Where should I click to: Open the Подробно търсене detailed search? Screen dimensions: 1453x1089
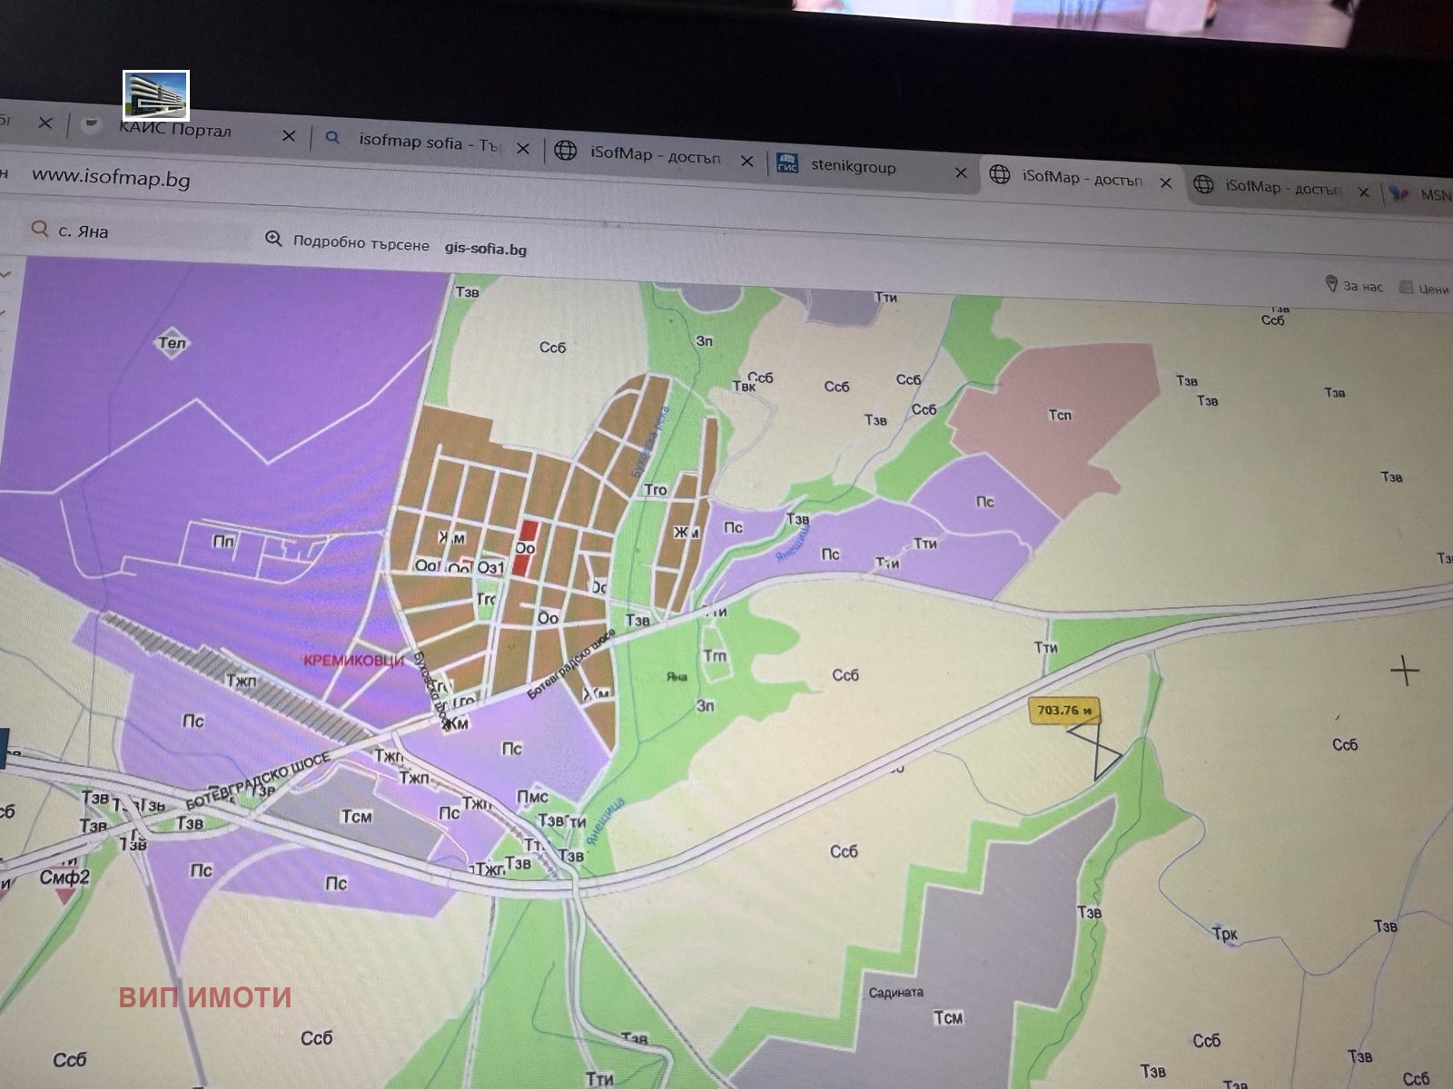pos(361,243)
